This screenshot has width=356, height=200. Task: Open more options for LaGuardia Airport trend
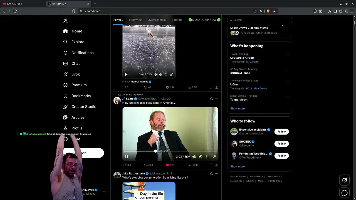coord(287,55)
